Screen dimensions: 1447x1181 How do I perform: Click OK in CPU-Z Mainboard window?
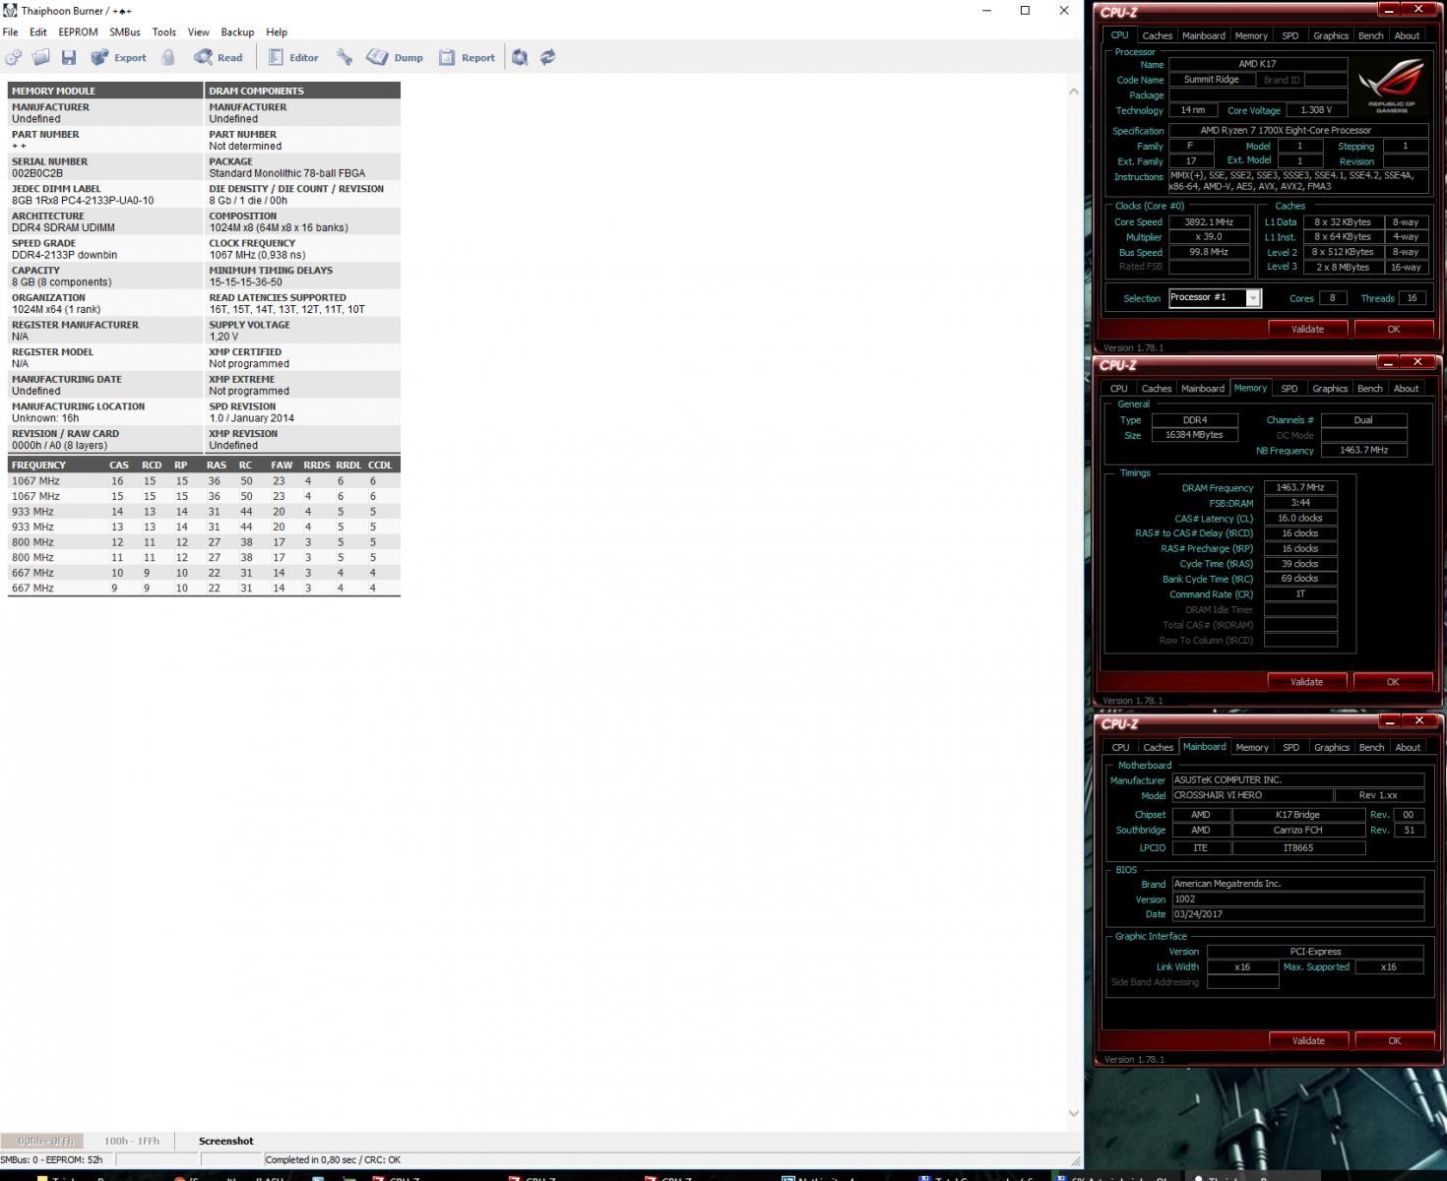[1395, 1040]
